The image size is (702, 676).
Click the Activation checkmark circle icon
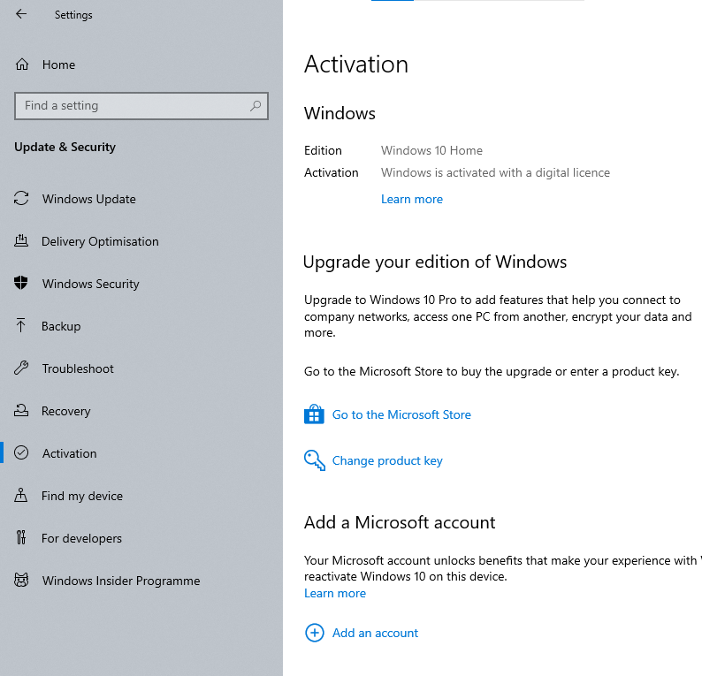pos(21,452)
